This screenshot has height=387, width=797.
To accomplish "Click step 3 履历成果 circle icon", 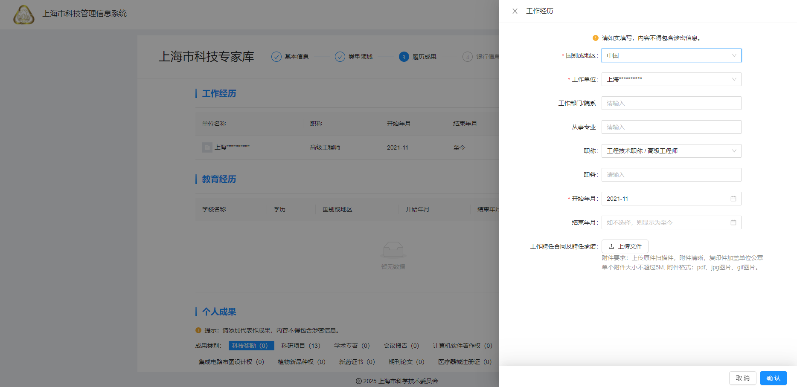I will (x=404, y=57).
